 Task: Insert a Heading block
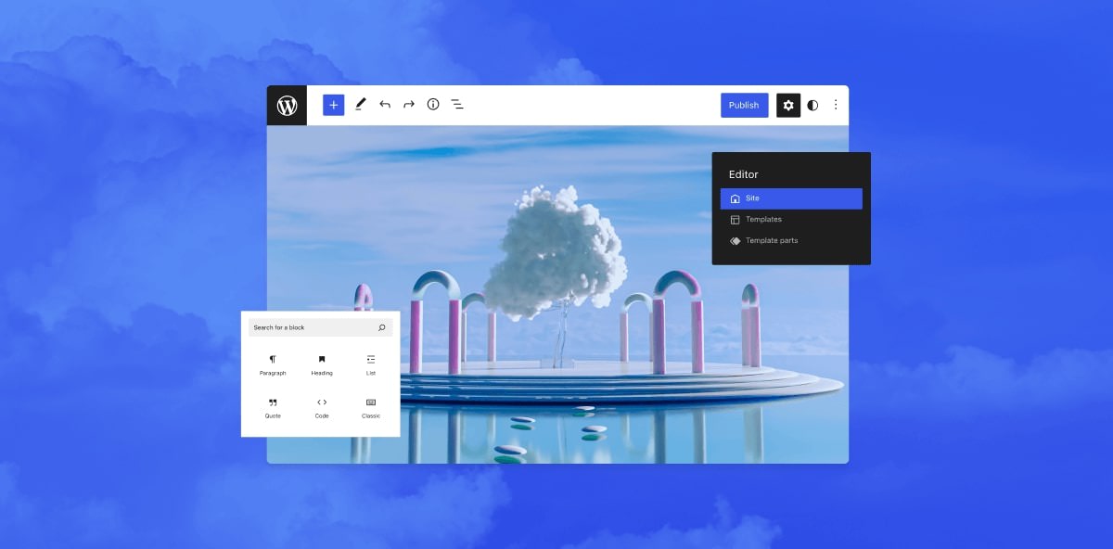(322, 364)
